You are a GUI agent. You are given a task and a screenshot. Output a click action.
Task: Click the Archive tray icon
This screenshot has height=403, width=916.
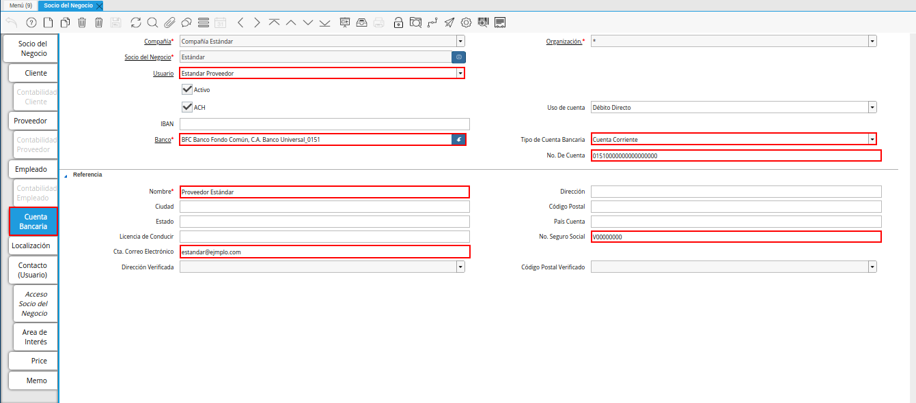point(362,23)
